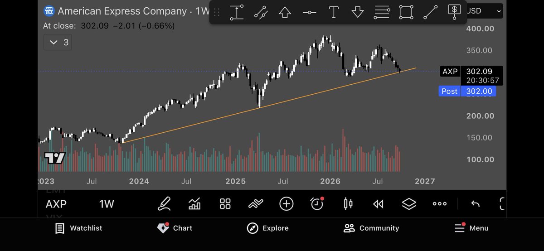Select the Text annotation tool
Viewport: 544px width, 251px height.
tap(334, 12)
